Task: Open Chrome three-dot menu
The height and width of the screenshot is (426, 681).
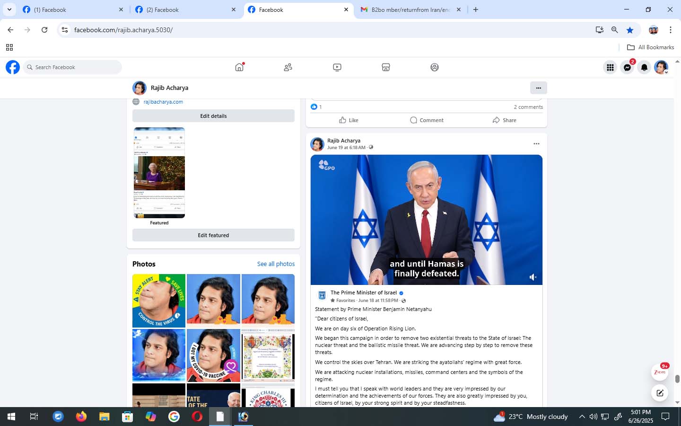Action: click(671, 30)
